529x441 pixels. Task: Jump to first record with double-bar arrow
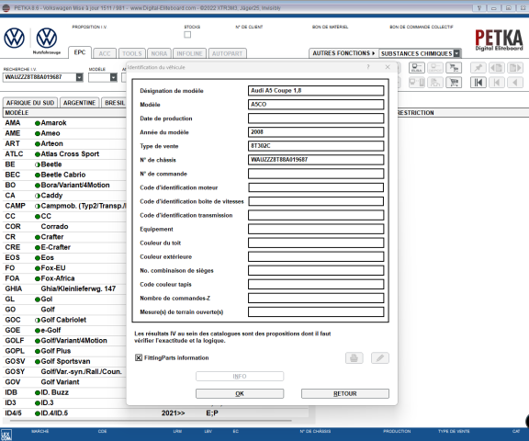click(x=478, y=83)
